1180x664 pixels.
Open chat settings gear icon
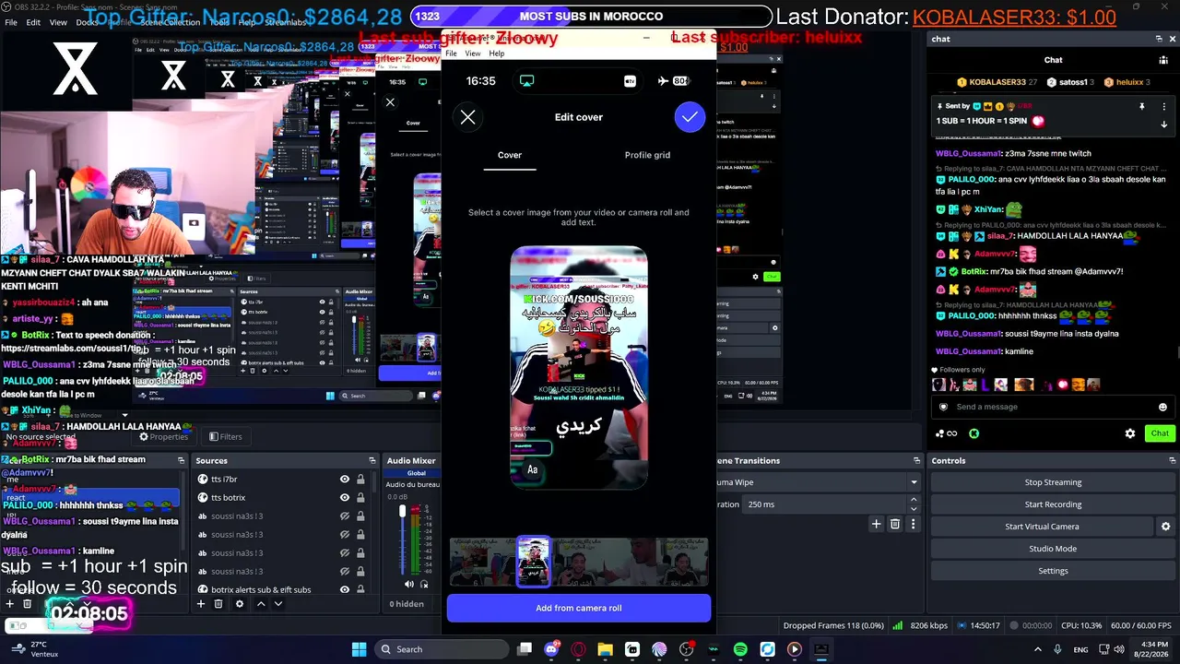click(1130, 433)
